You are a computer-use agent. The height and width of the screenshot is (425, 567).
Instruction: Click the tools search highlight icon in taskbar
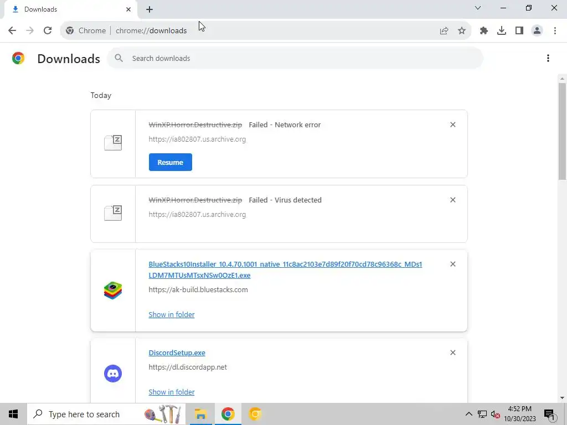(x=163, y=414)
